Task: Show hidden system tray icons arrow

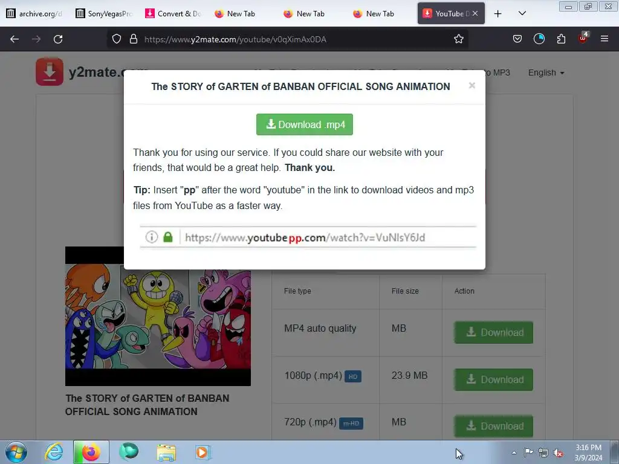Action: [514, 453]
